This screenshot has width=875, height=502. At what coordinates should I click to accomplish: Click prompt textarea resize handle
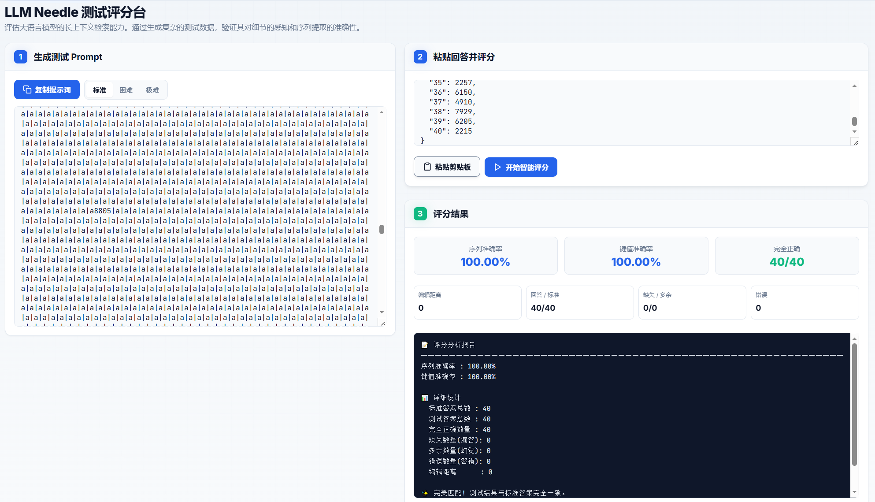[383, 323]
